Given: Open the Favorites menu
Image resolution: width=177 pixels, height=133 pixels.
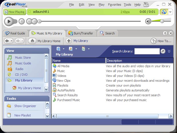Looking at the screenshot, I should coord(114,5).
